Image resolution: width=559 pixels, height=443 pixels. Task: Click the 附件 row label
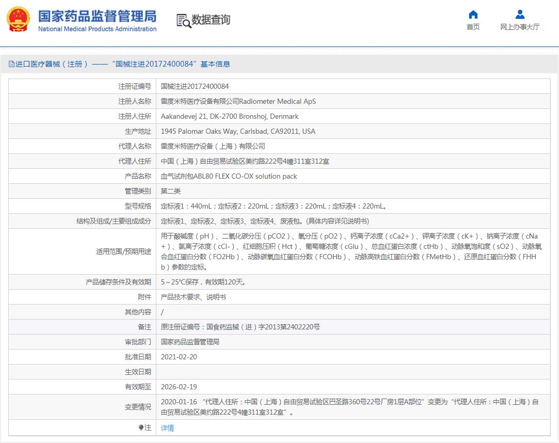(x=145, y=297)
